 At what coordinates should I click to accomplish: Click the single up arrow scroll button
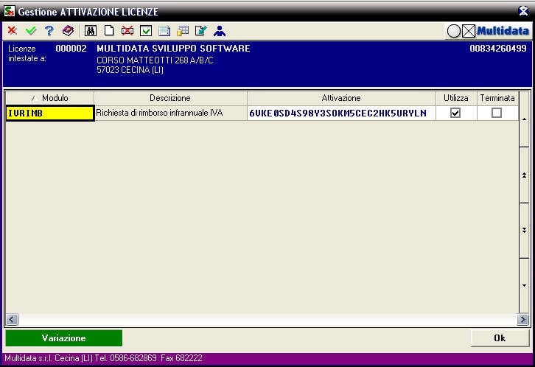click(x=525, y=119)
